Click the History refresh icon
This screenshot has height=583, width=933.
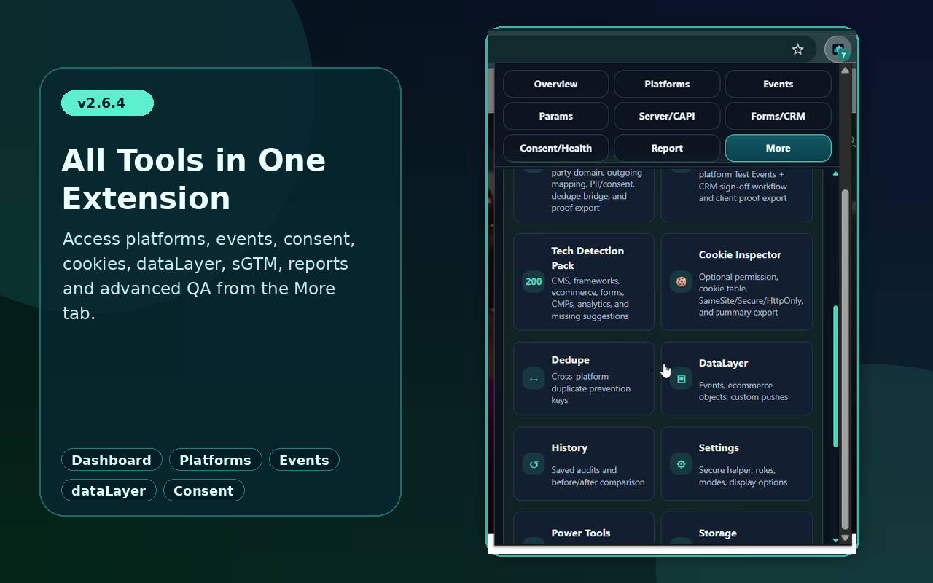pyautogui.click(x=534, y=464)
